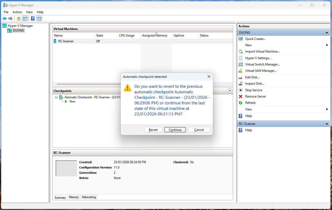
Task: Click the Virtual Switch Manager icon
Action: click(x=241, y=64)
